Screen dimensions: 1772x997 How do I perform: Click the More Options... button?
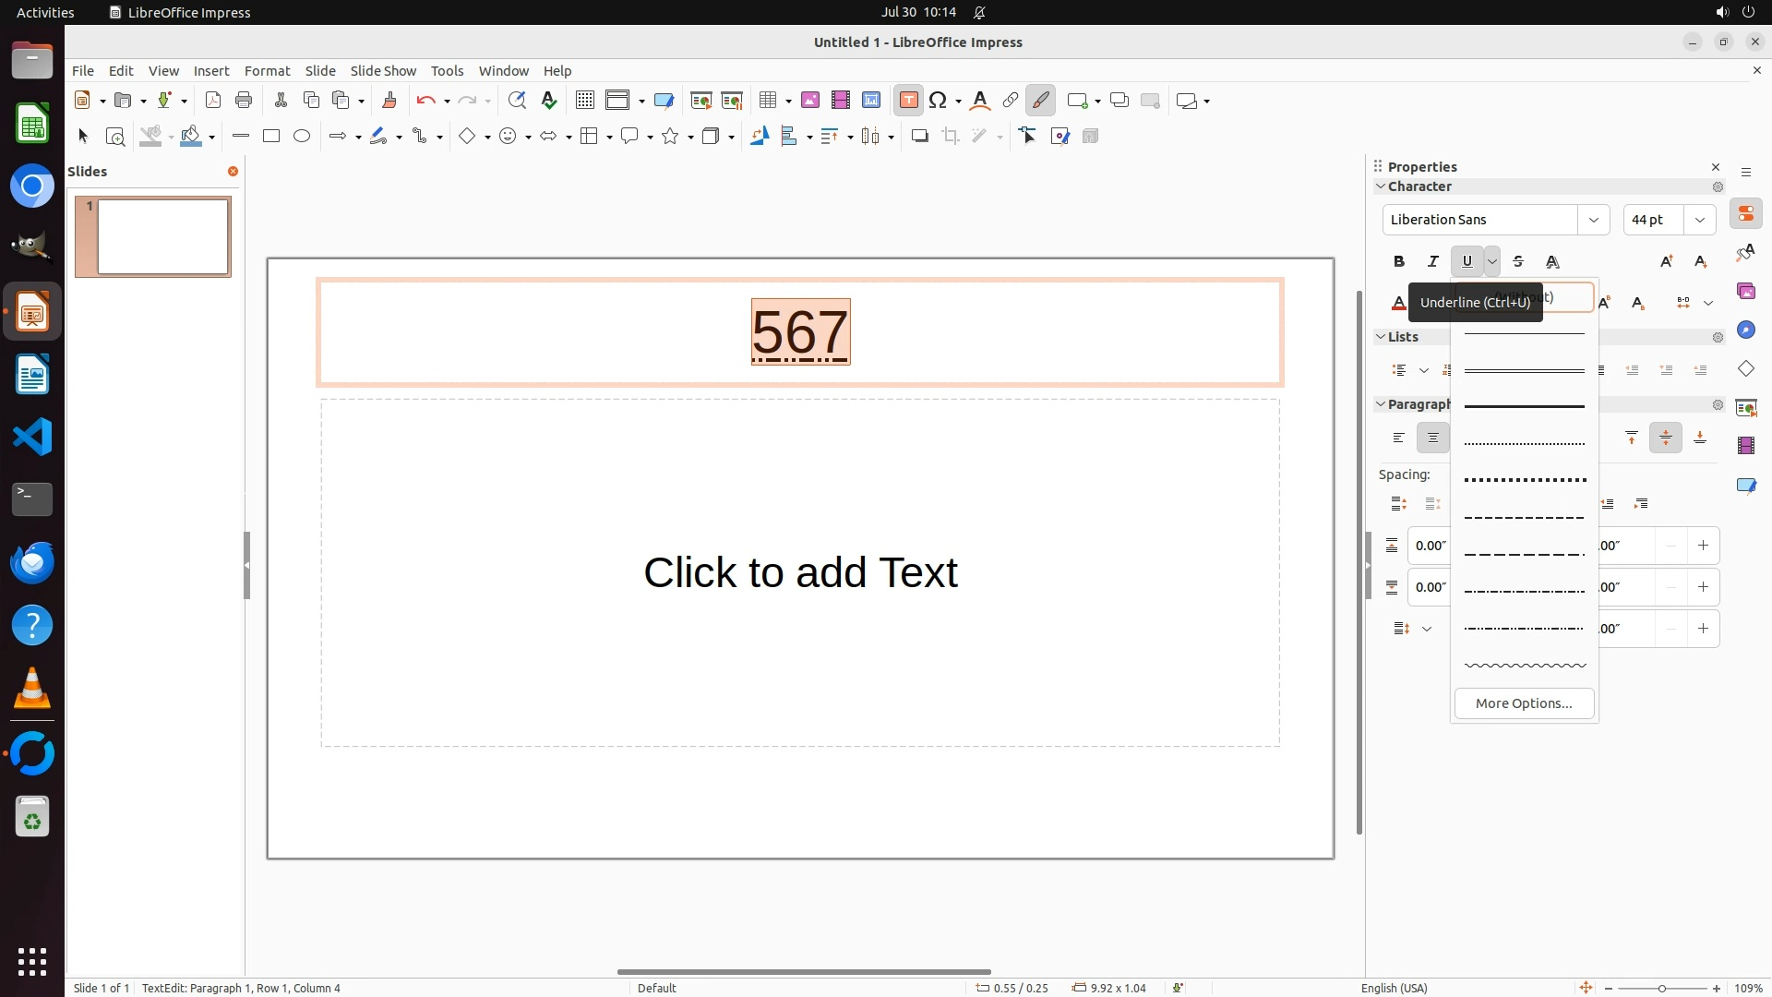(x=1524, y=703)
